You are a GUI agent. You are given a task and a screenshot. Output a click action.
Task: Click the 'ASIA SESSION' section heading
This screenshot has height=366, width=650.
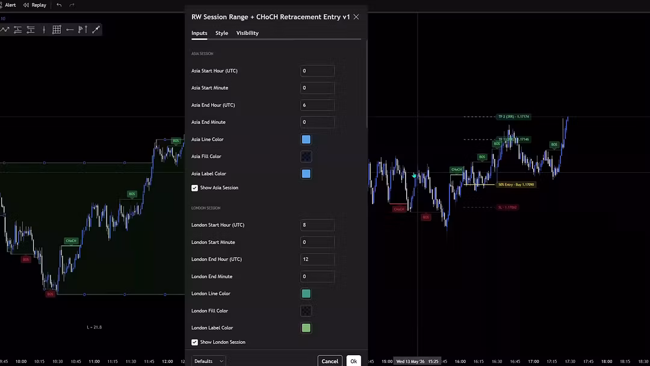(202, 54)
